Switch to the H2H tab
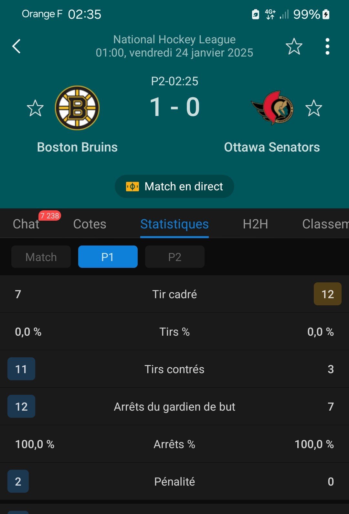 (x=255, y=224)
